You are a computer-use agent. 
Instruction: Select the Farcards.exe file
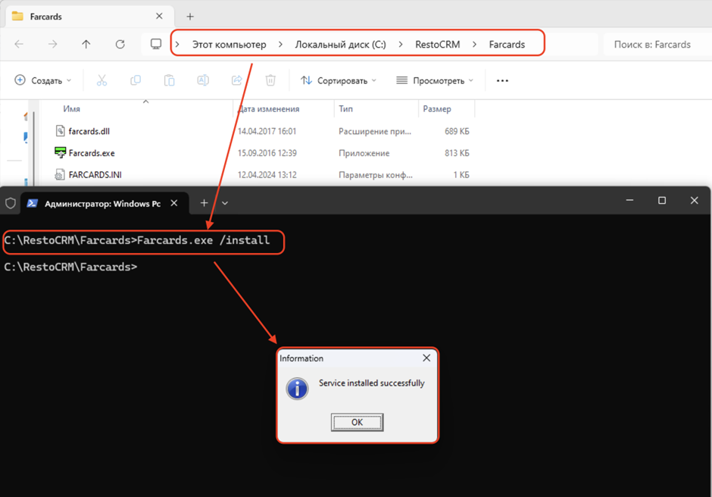[91, 153]
